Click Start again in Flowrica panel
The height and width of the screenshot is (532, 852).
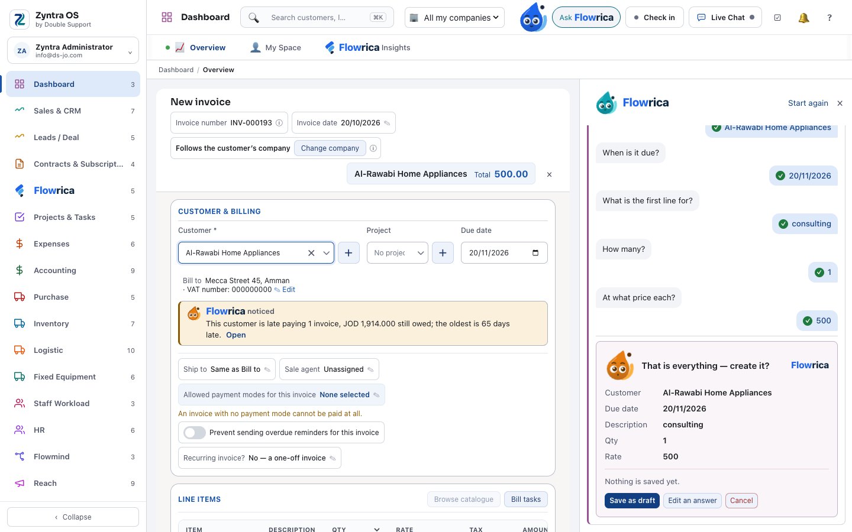[808, 103]
